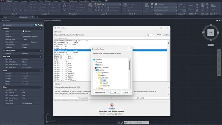
Task: Click the Otvori fajl button
Action: click(140, 98)
